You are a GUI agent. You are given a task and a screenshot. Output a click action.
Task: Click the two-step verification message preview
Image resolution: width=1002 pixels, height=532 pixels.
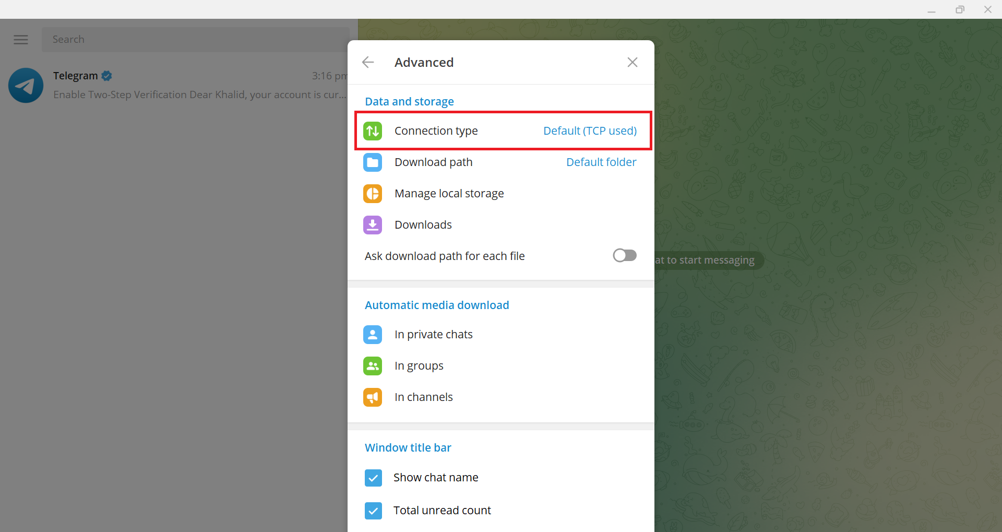click(200, 95)
